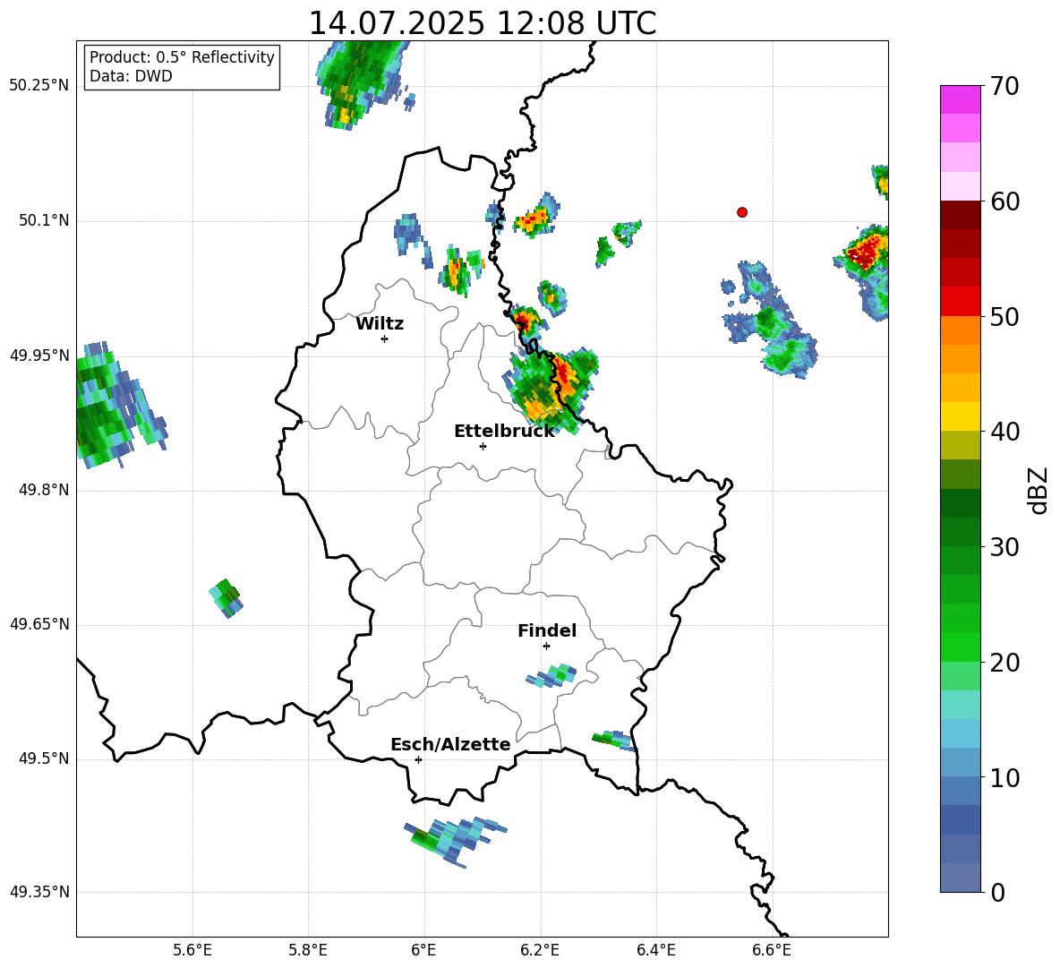Click the red dot marker near 6.55°E
Image resolution: width=1060 pixels, height=968 pixels.
[x=742, y=212]
